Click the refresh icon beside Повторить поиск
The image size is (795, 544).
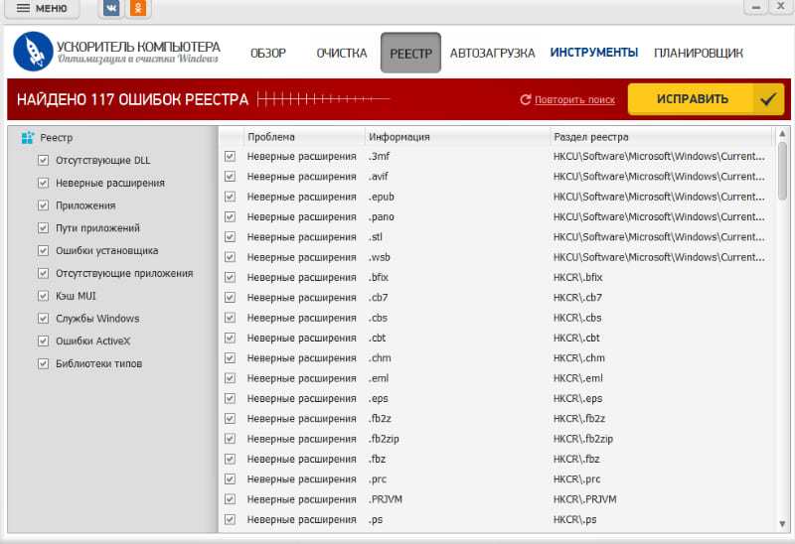(526, 100)
